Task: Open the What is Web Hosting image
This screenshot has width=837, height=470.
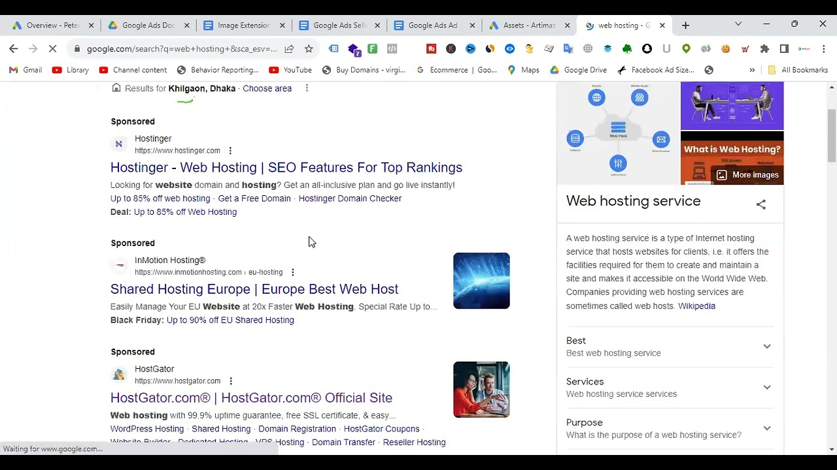Action: point(732,158)
